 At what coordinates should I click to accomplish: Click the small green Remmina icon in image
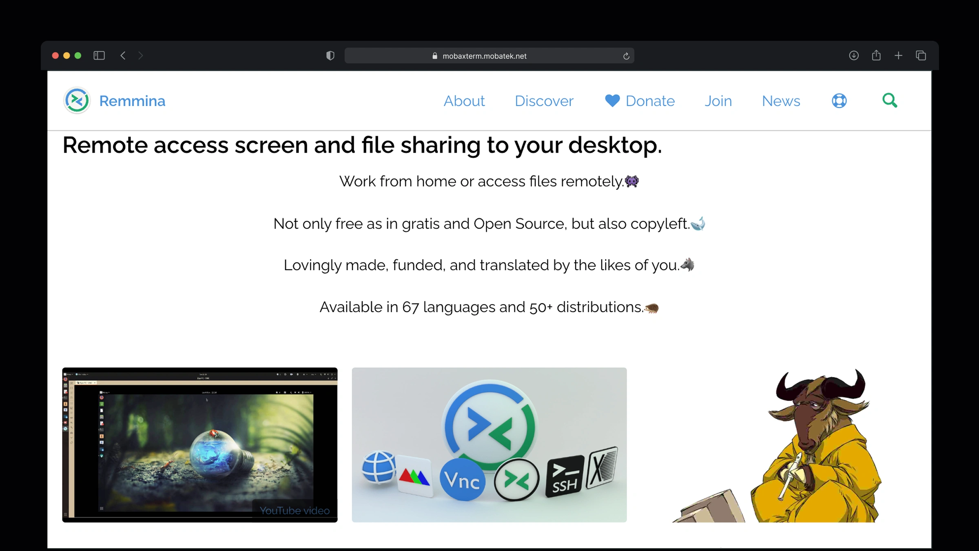(x=516, y=480)
